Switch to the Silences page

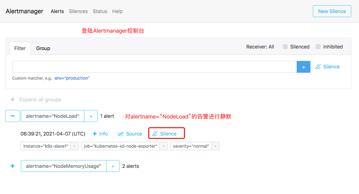[78, 11]
